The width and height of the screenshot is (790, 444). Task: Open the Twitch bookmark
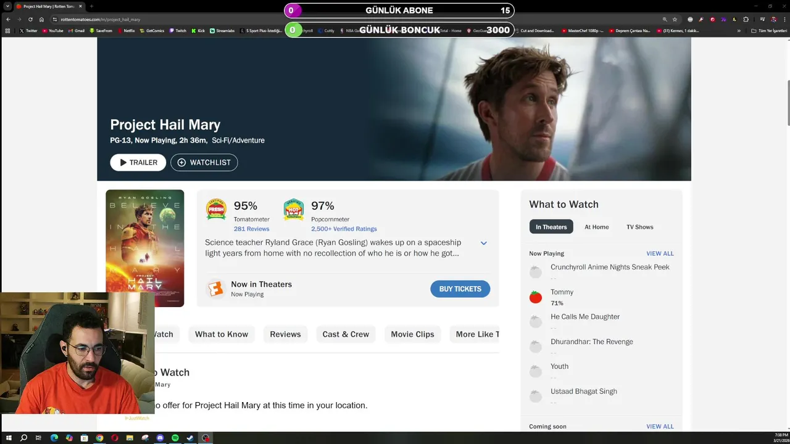[177, 30]
